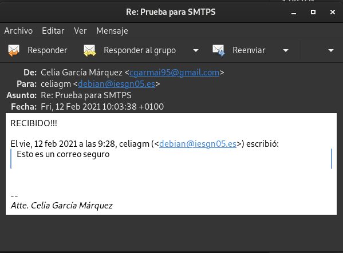Click the Responder al grupo envelope icon

[x=90, y=50]
